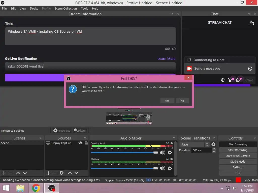Adjust the Mic/Aux volume slider
The image size is (258, 193).
[124, 168]
